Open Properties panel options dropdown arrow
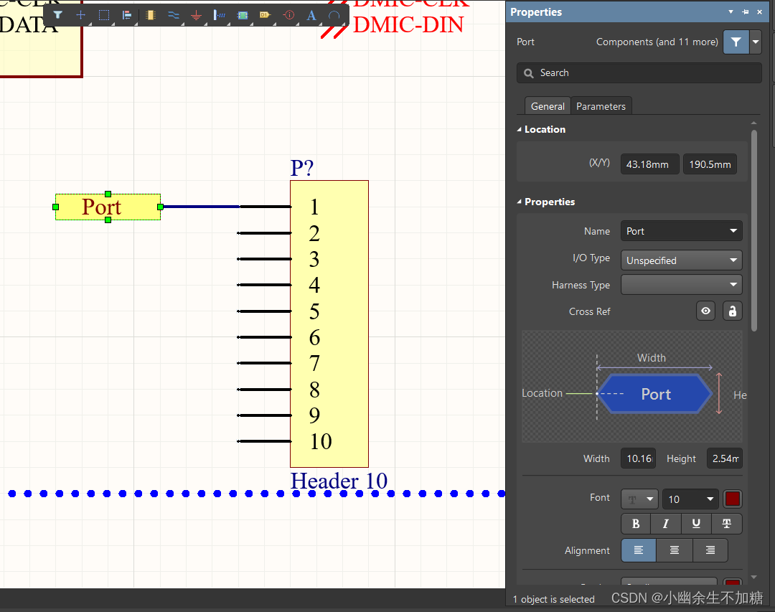 click(731, 12)
